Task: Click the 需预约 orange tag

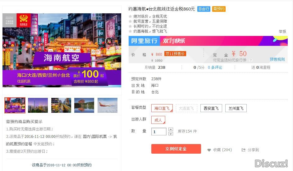Action: pos(219,9)
